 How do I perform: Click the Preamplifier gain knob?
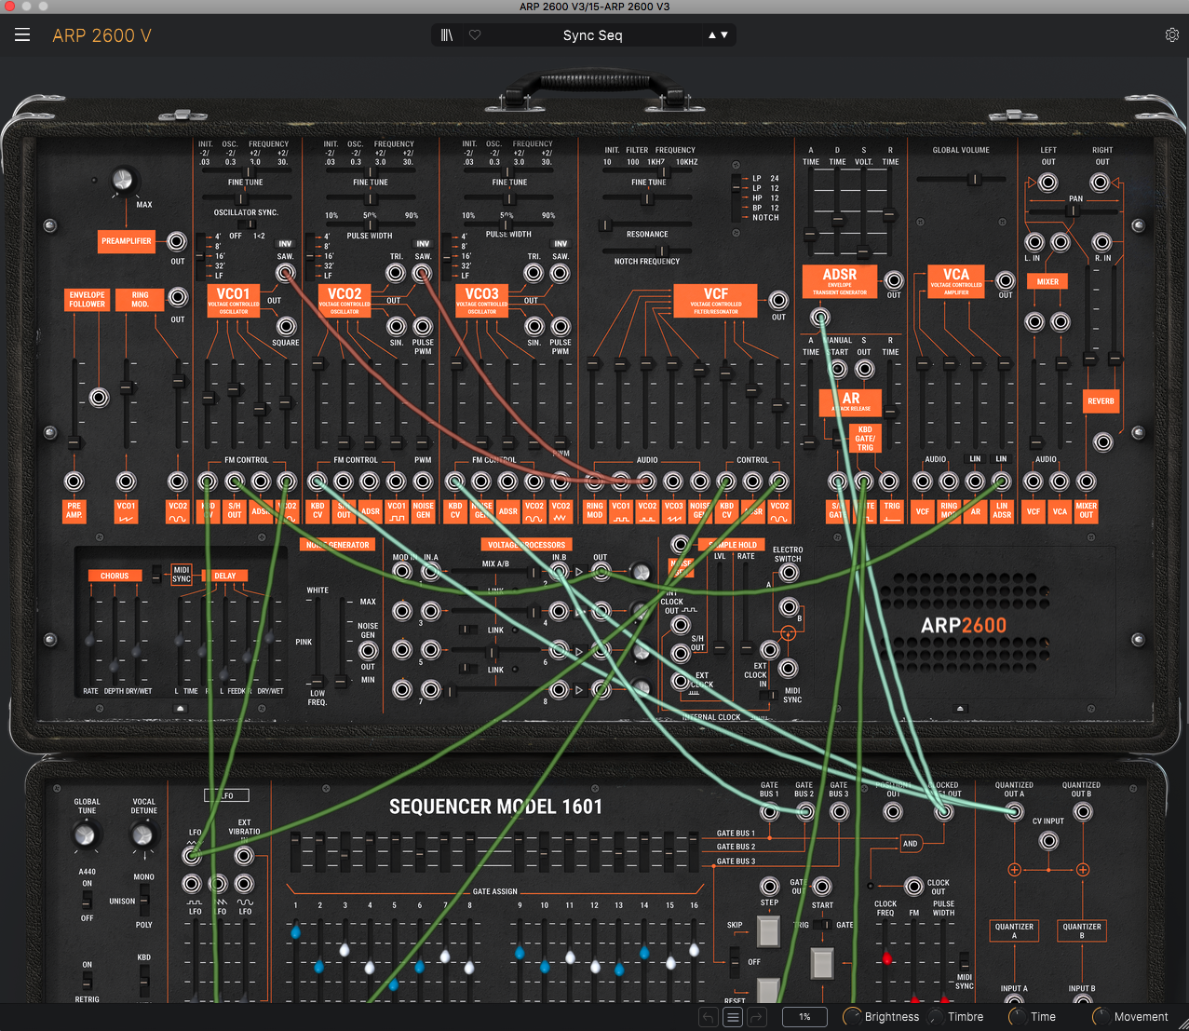123,179
